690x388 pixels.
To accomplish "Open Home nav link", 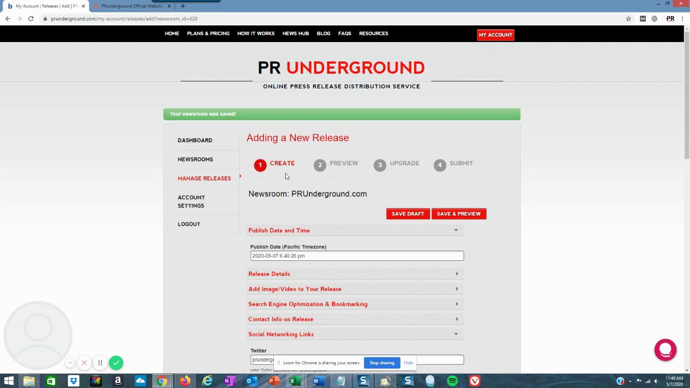I will [x=172, y=33].
